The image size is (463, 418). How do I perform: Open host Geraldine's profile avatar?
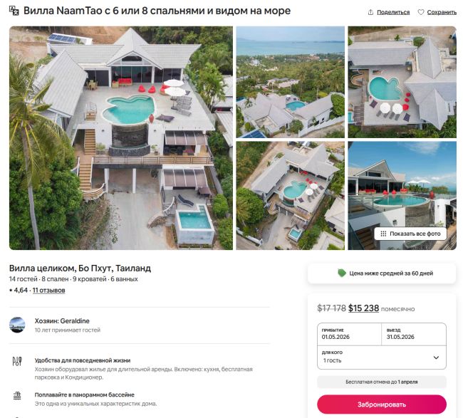click(17, 325)
